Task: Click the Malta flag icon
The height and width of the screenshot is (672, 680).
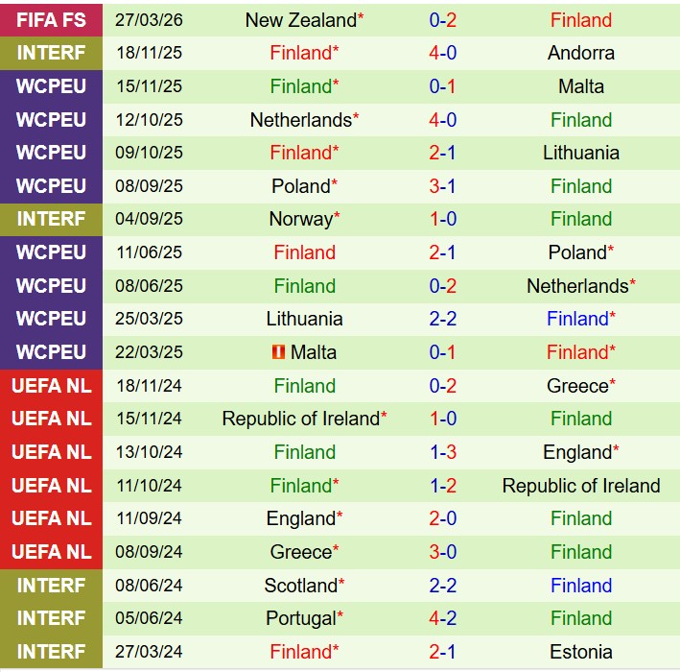Action: point(278,352)
